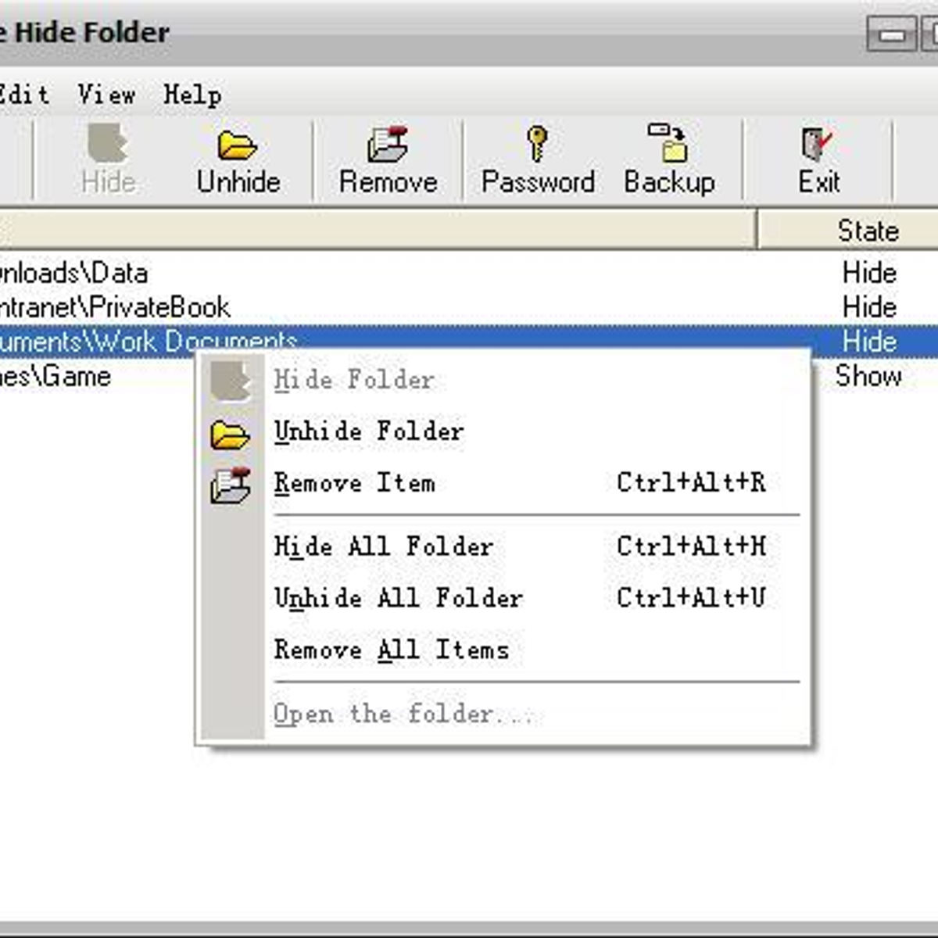Open the Help menu
Screen dimensions: 938x938
pos(192,95)
